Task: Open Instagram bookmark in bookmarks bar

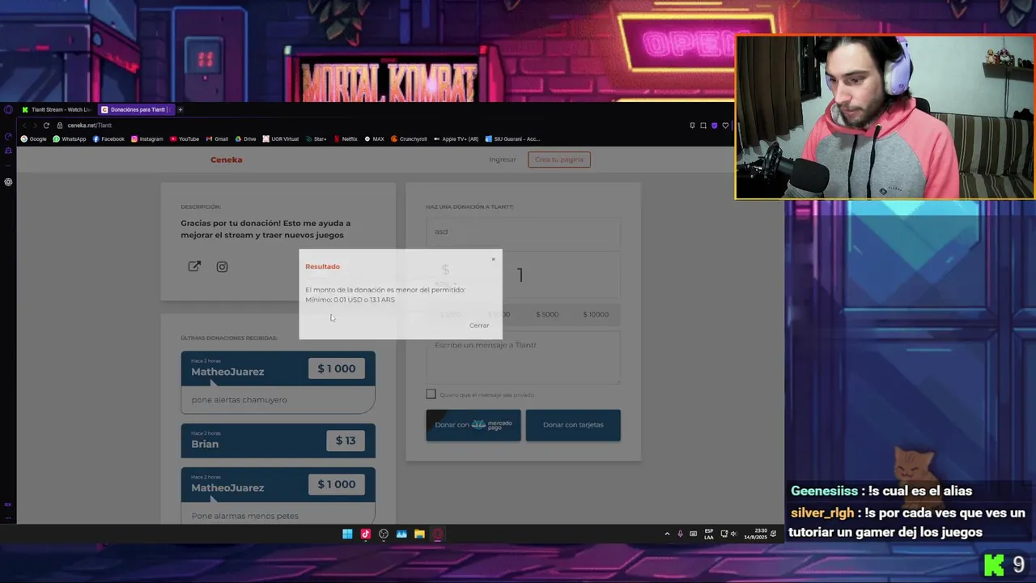Action: tap(147, 139)
